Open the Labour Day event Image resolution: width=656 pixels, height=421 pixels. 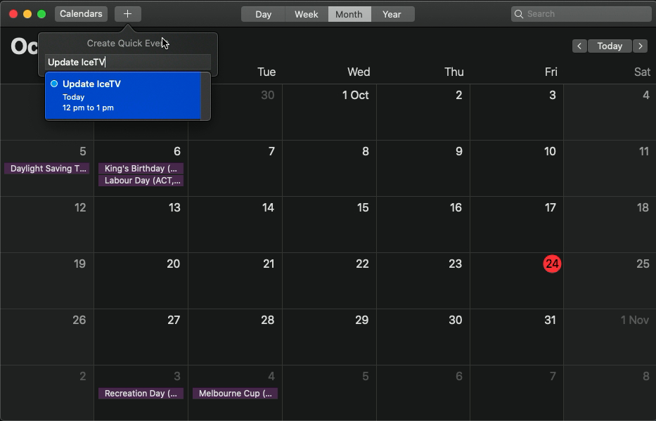point(141,181)
